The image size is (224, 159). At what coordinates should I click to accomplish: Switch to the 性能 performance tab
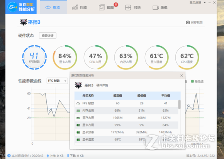click(x=79, y=7)
